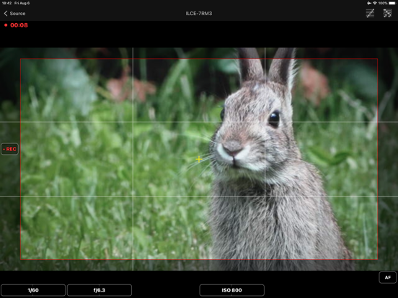Tap the red recording dot indicator
This screenshot has height=298, width=398.
click(x=6, y=25)
